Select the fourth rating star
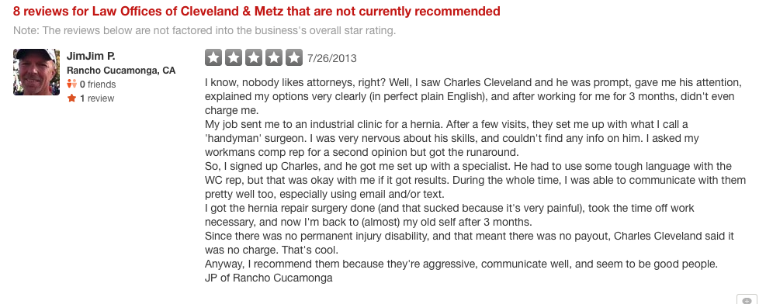 point(274,57)
